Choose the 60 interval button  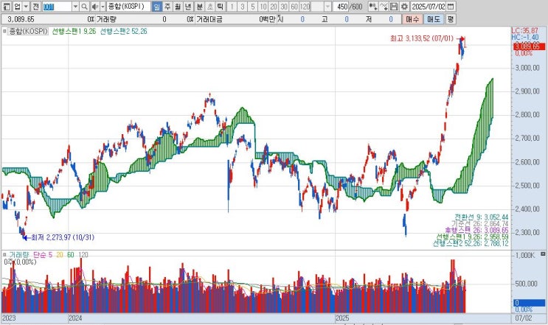click(294, 7)
